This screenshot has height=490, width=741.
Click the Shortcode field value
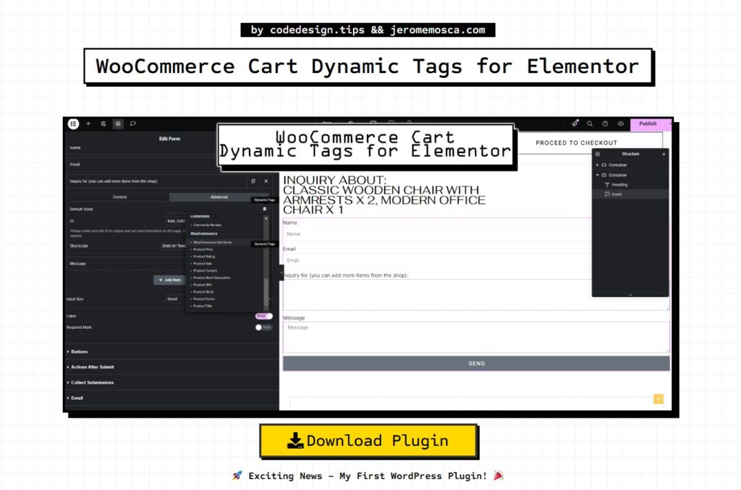[174, 246]
